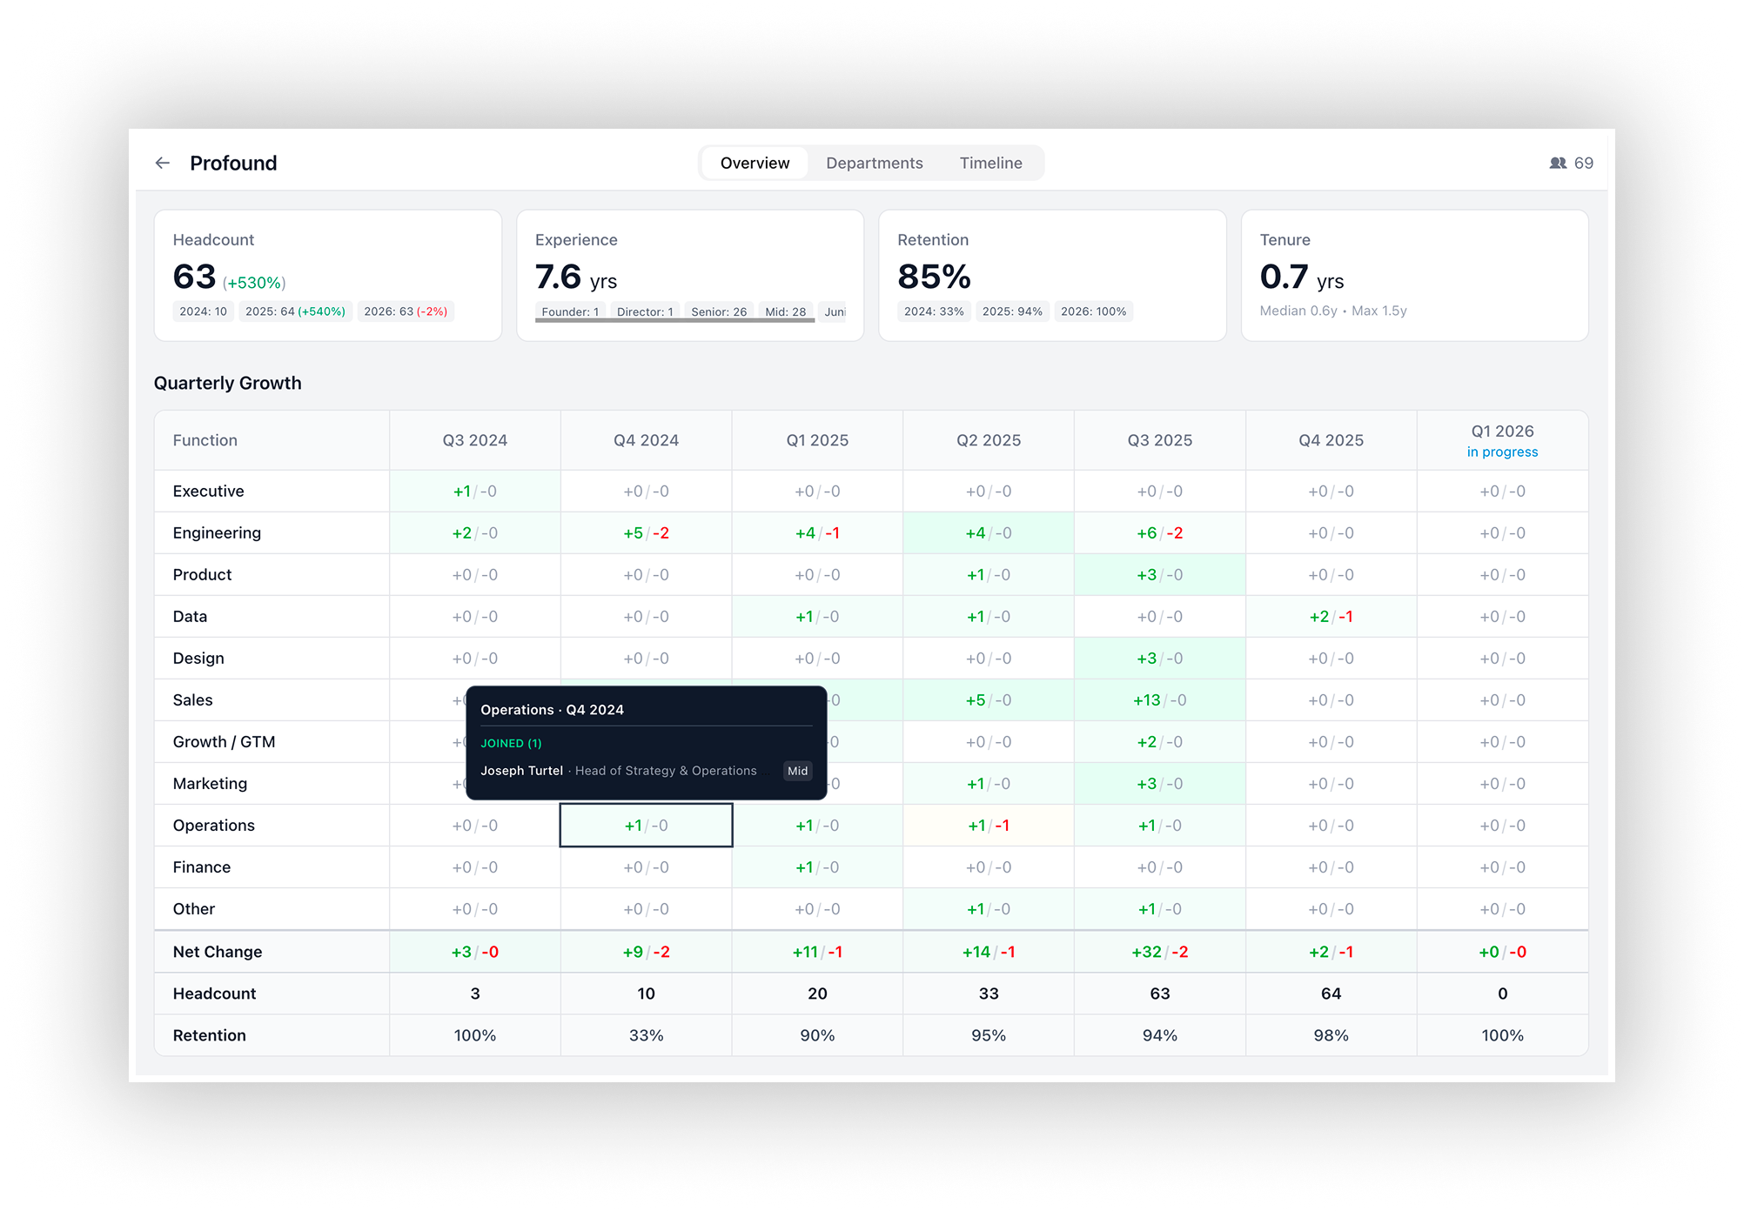The width and height of the screenshot is (1744, 1211).
Task: Click the Q1 2026 in progress link
Action: [x=1501, y=452]
